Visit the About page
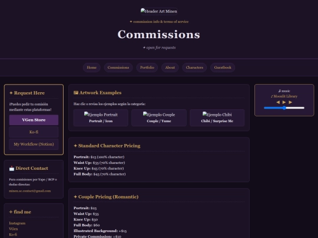 tap(170, 68)
